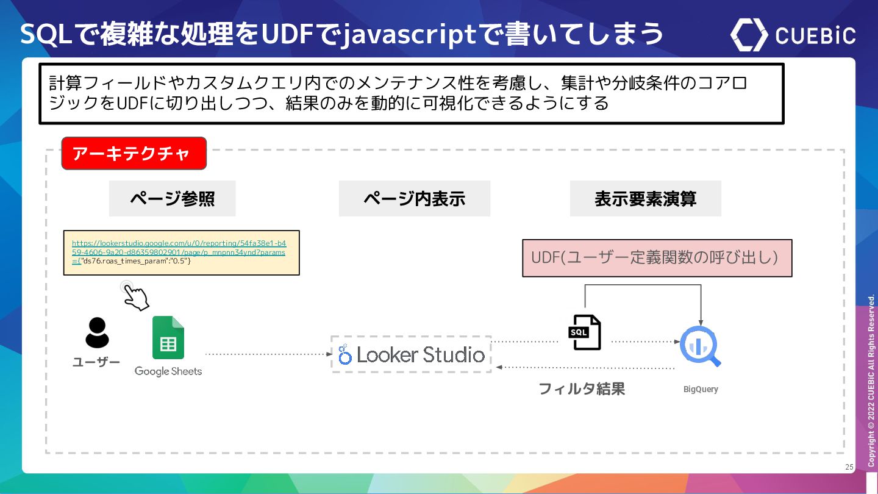Click the Google Sheets icon
This screenshot has height=494, width=878.
coord(168,337)
